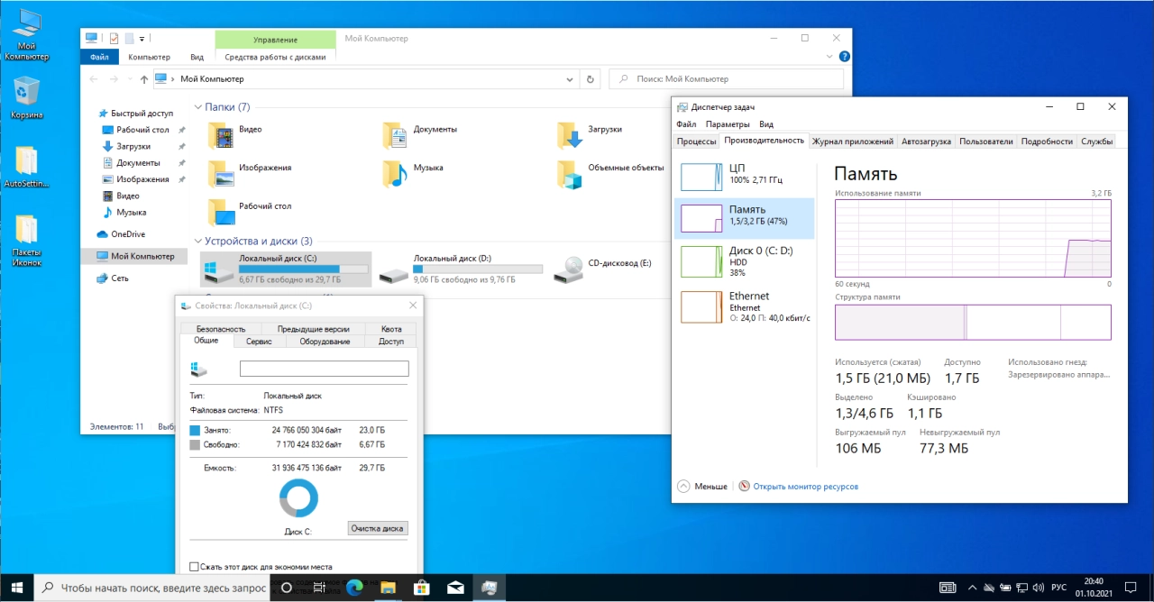
Task: Open the Windows Start menu
Action: (17, 588)
